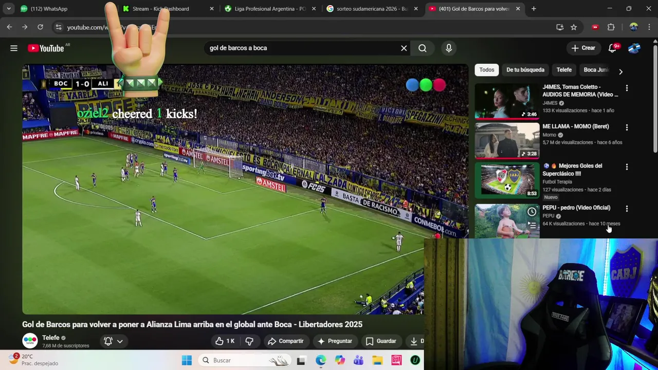
Task: Open the red fast-forward extension icon
Action: [x=595, y=27]
